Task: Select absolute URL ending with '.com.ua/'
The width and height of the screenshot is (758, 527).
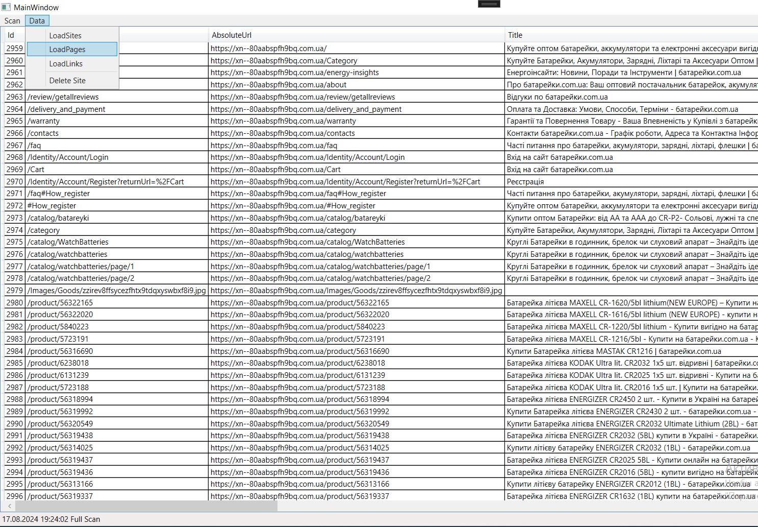Action: tap(356, 49)
